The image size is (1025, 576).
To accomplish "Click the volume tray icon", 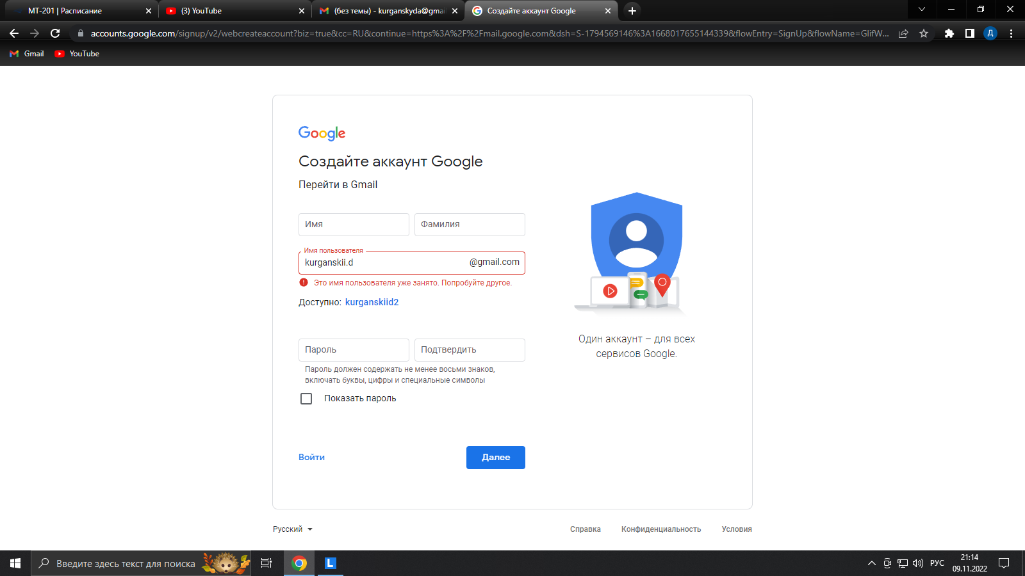I will tap(918, 563).
